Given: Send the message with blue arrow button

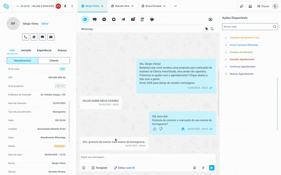Looking at the screenshot, I should click(212, 168).
